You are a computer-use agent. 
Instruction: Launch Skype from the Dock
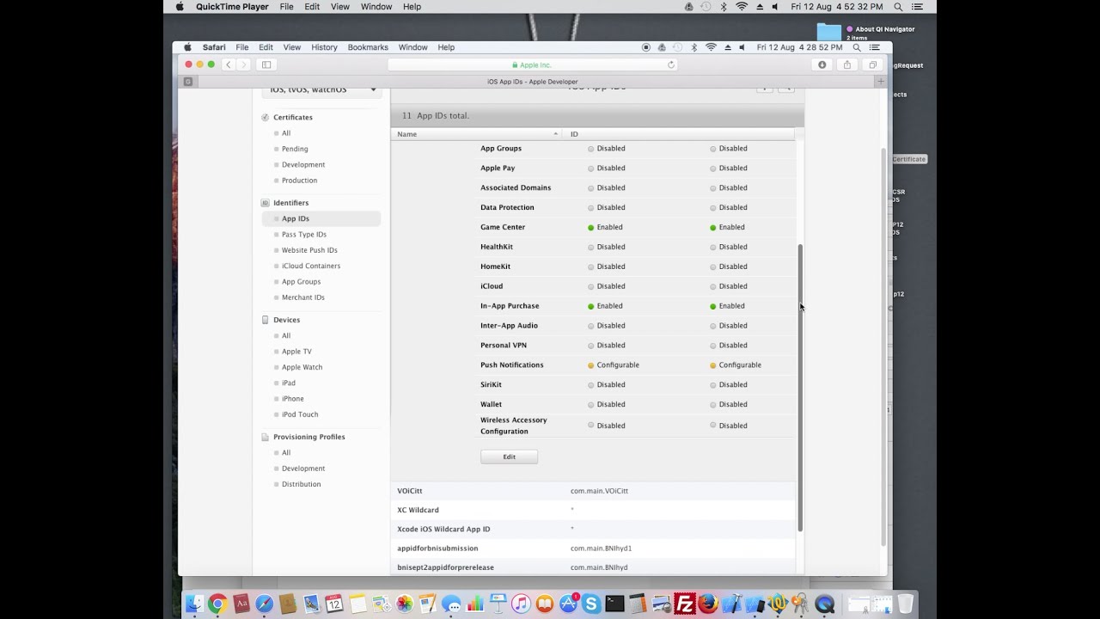click(x=591, y=604)
